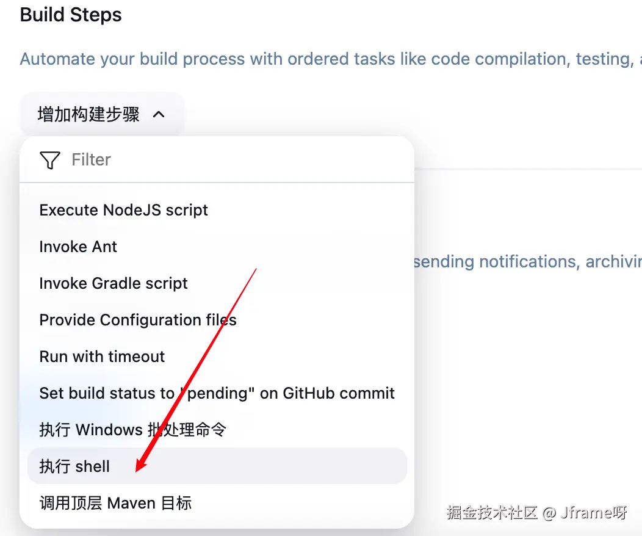Click the 掘金技术社区 watermark text

click(x=492, y=512)
